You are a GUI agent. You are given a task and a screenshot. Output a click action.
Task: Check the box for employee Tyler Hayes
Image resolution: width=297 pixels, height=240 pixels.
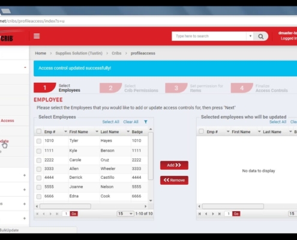point(39,141)
